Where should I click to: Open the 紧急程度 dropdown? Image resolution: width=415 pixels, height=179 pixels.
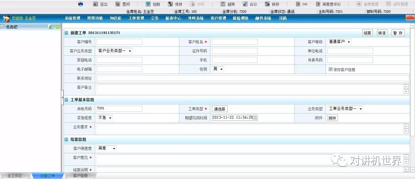coord(105,118)
